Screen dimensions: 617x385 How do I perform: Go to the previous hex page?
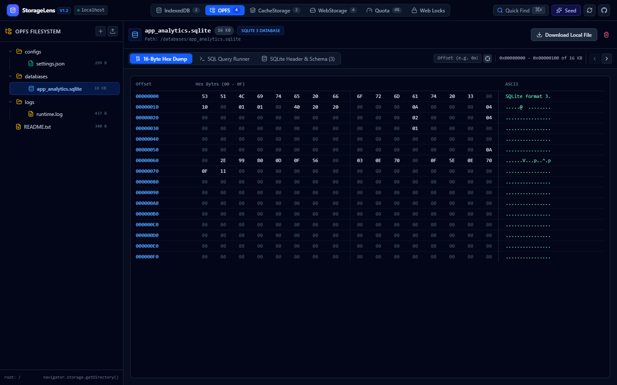click(x=595, y=59)
